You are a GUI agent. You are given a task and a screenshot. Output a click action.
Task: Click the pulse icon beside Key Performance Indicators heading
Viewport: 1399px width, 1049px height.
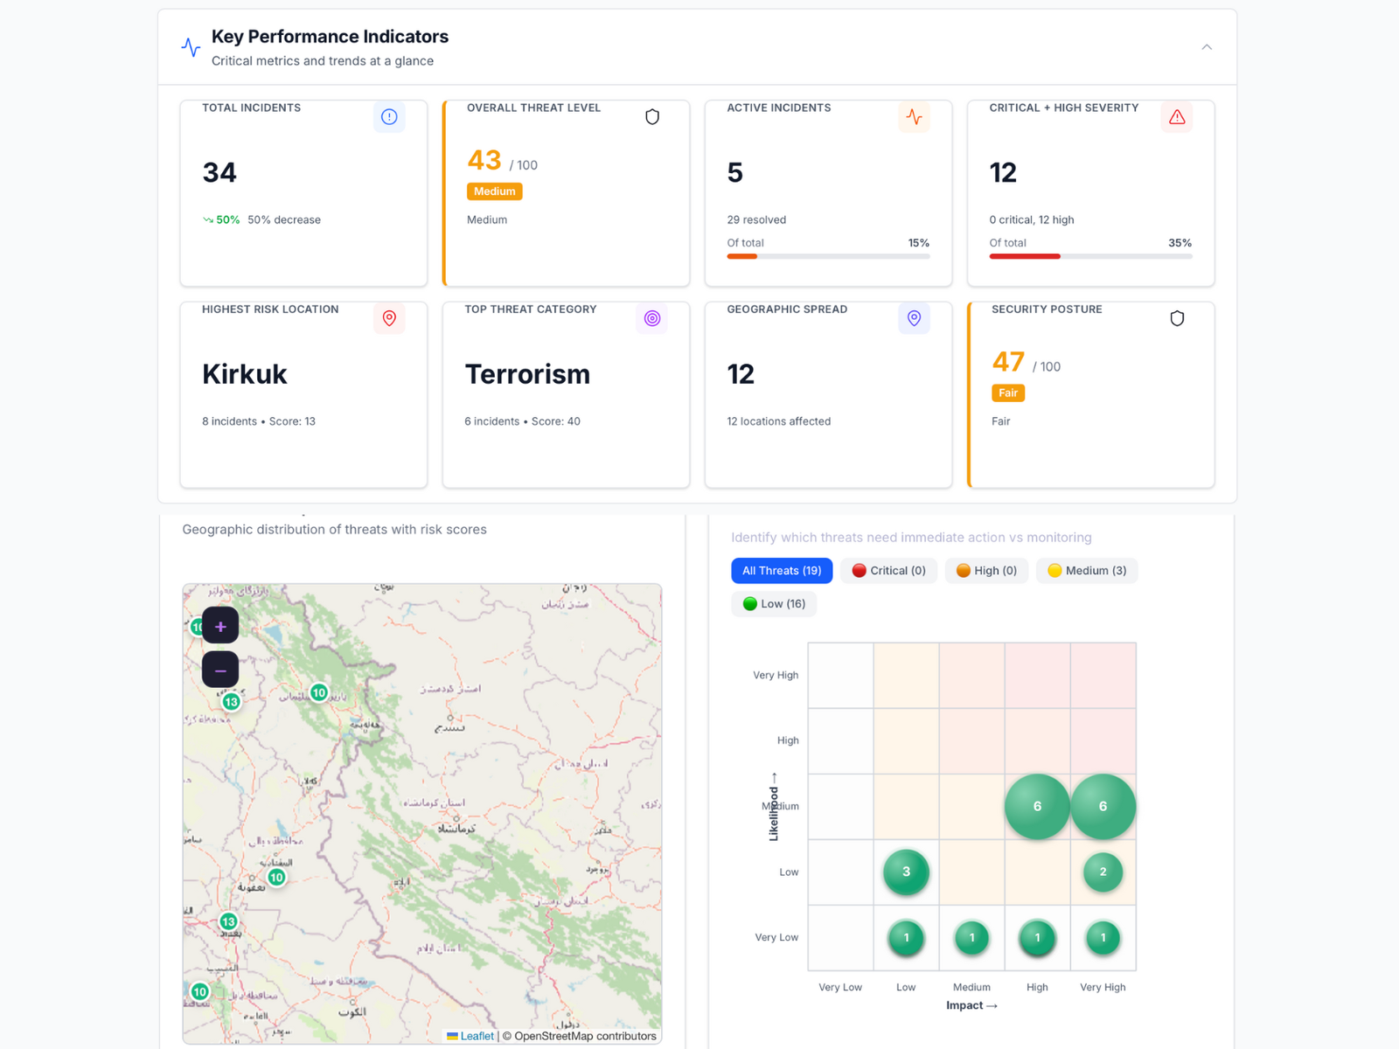click(x=190, y=47)
